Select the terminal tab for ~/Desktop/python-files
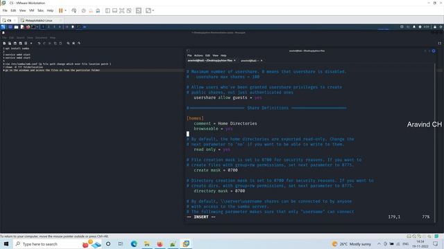This screenshot has height=249, width=444. pyautogui.click(x=212, y=60)
